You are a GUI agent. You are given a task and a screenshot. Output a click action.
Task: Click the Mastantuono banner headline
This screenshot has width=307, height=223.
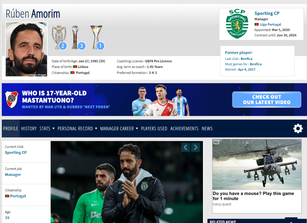(54, 97)
